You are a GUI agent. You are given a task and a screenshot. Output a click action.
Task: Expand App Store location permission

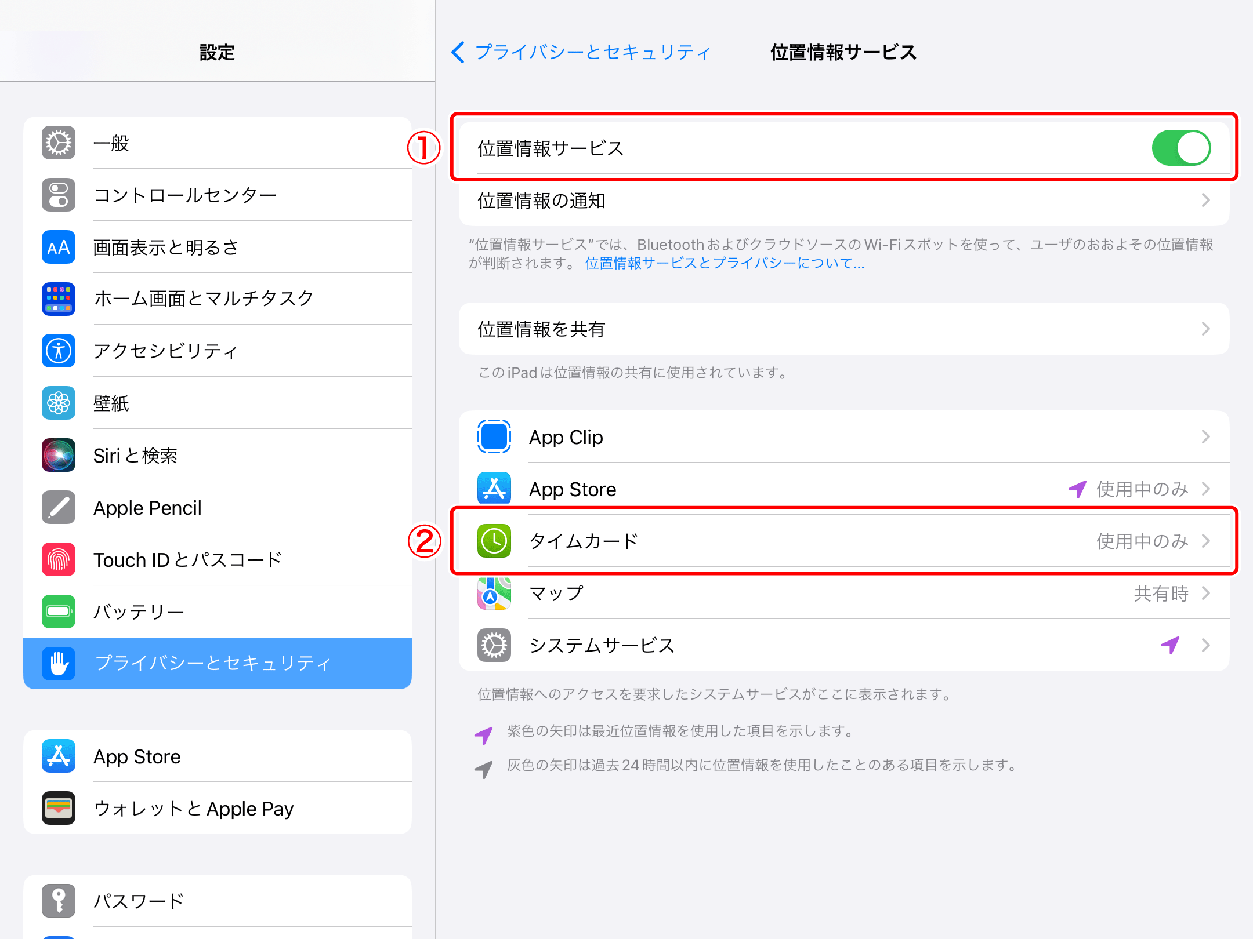[x=841, y=489]
